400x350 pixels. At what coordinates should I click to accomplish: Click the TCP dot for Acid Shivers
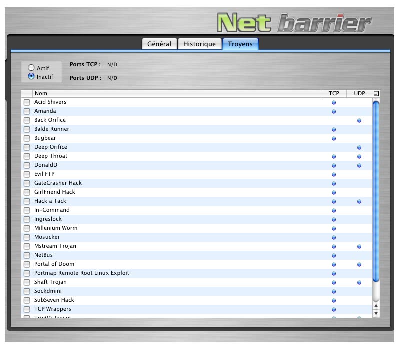[334, 103]
